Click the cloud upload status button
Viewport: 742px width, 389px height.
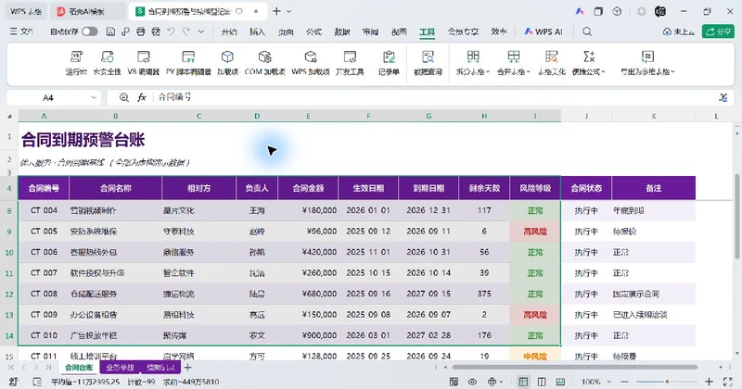point(679,31)
